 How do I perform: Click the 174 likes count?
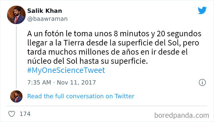tap(25, 114)
